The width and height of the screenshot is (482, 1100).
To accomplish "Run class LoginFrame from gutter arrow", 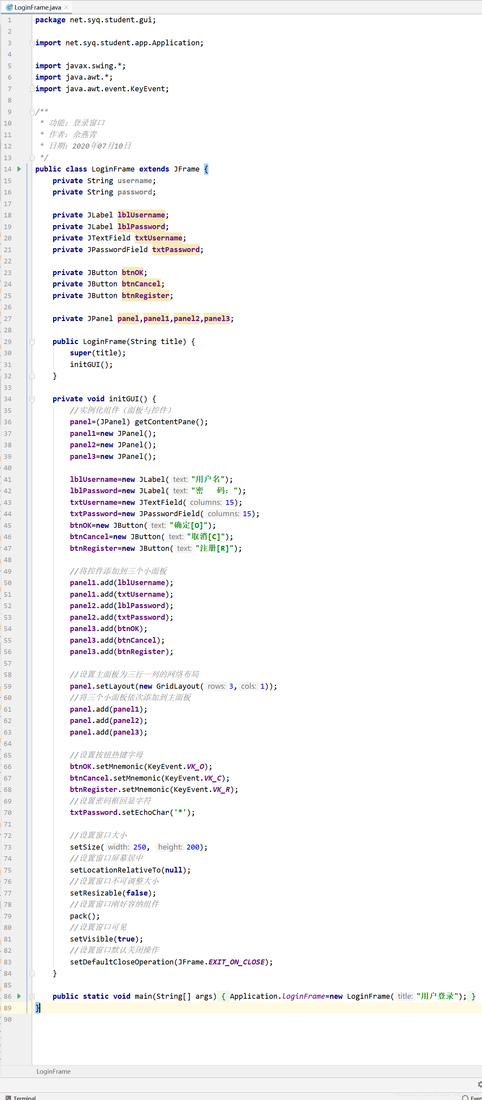I will point(19,169).
